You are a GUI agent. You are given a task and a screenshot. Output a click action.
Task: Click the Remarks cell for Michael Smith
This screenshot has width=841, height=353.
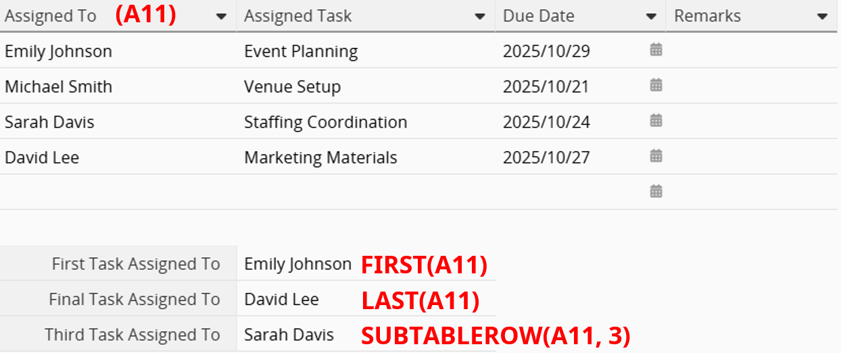(750, 86)
